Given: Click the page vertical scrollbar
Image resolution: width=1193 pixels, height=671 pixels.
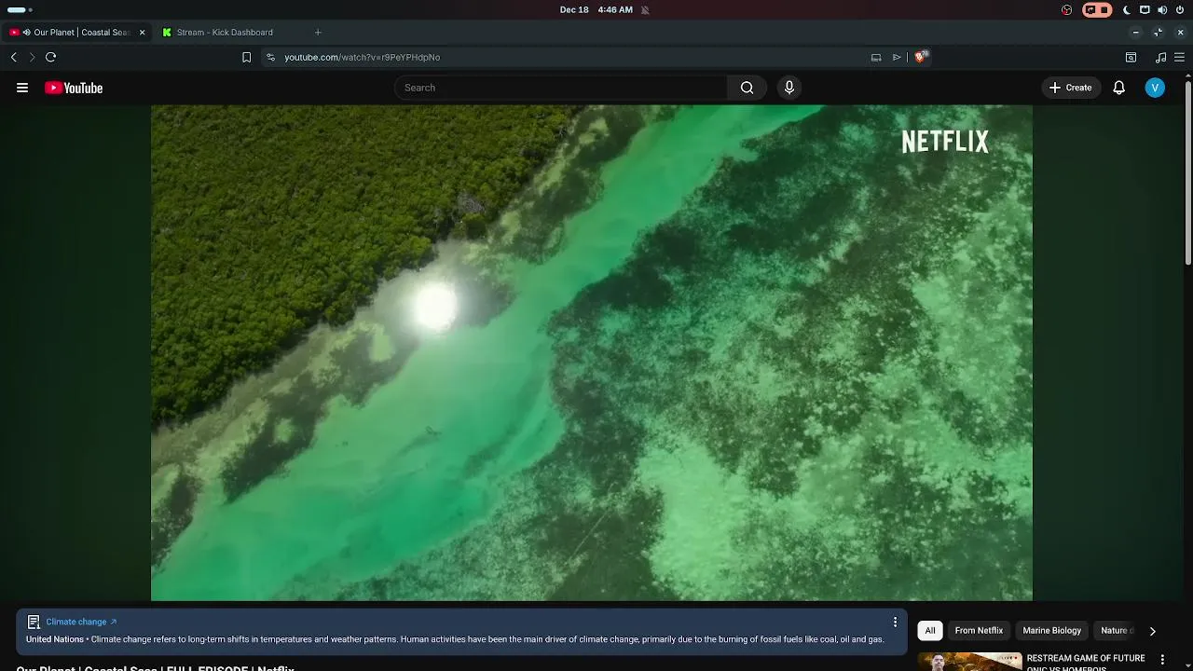Looking at the screenshot, I should point(1188,172).
